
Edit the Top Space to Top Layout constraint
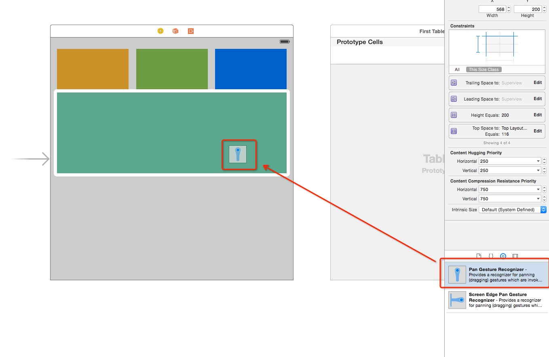pyautogui.click(x=537, y=131)
